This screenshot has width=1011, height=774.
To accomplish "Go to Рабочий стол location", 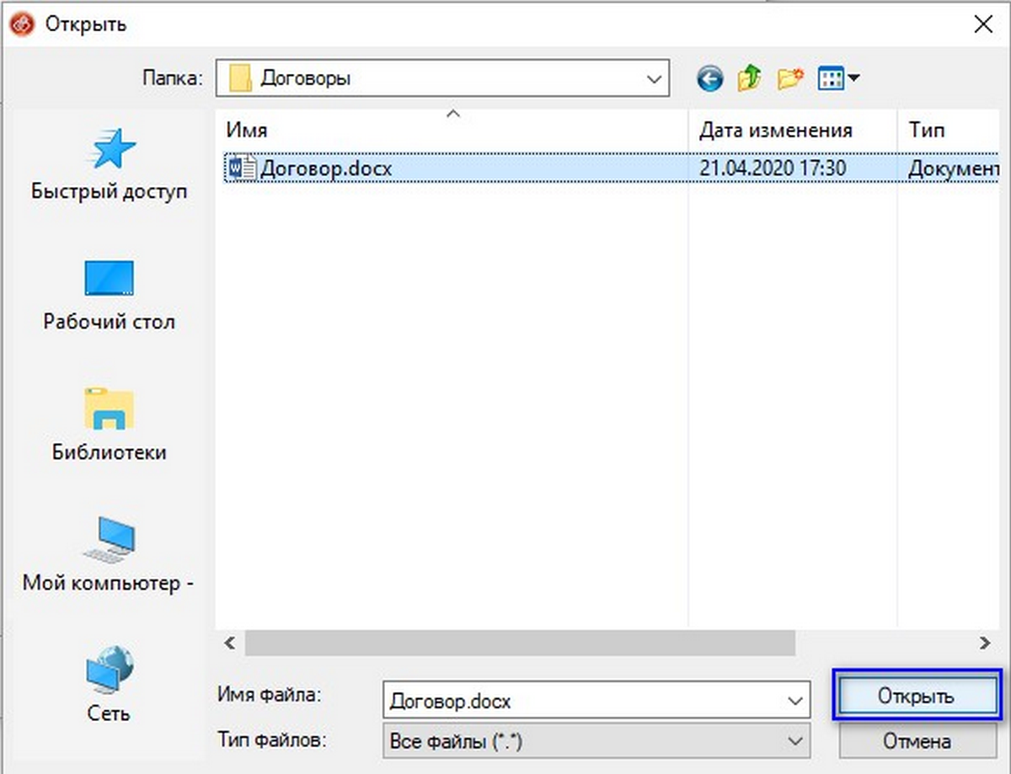I will click(110, 295).
